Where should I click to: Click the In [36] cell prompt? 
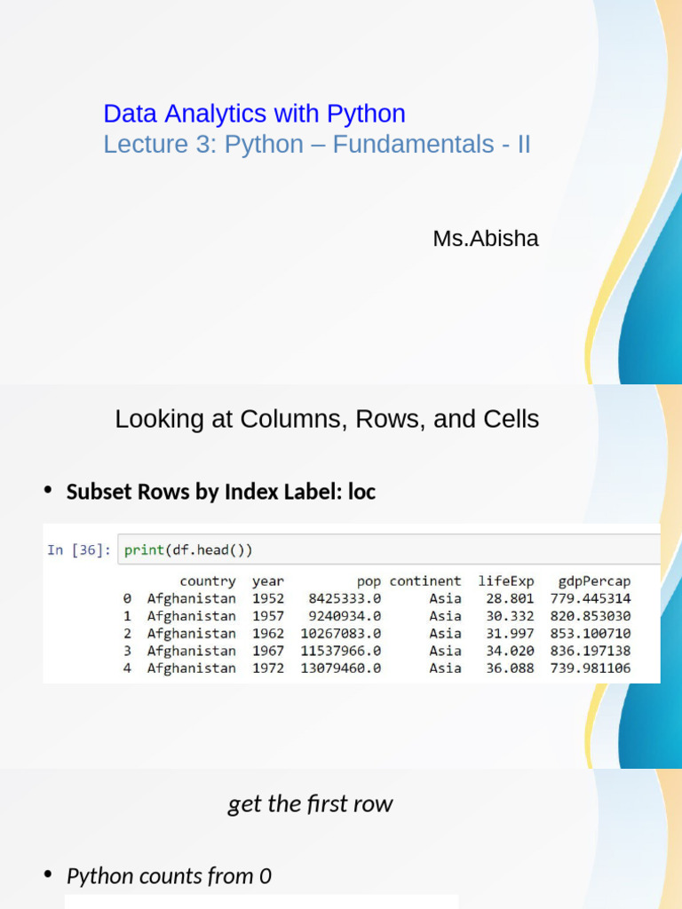pyautogui.click(x=79, y=550)
